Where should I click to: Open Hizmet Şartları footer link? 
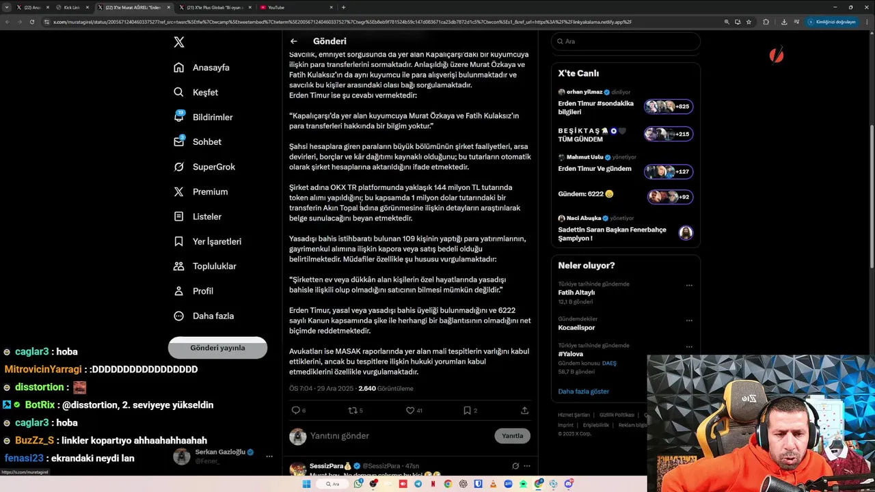tap(574, 415)
